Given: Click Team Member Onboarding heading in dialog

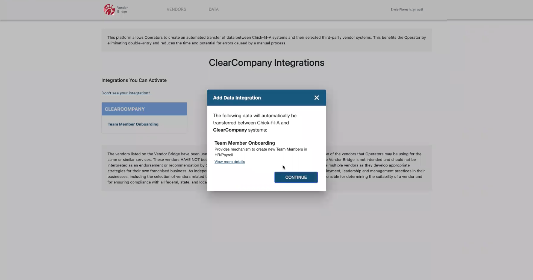Looking at the screenshot, I should (x=245, y=143).
